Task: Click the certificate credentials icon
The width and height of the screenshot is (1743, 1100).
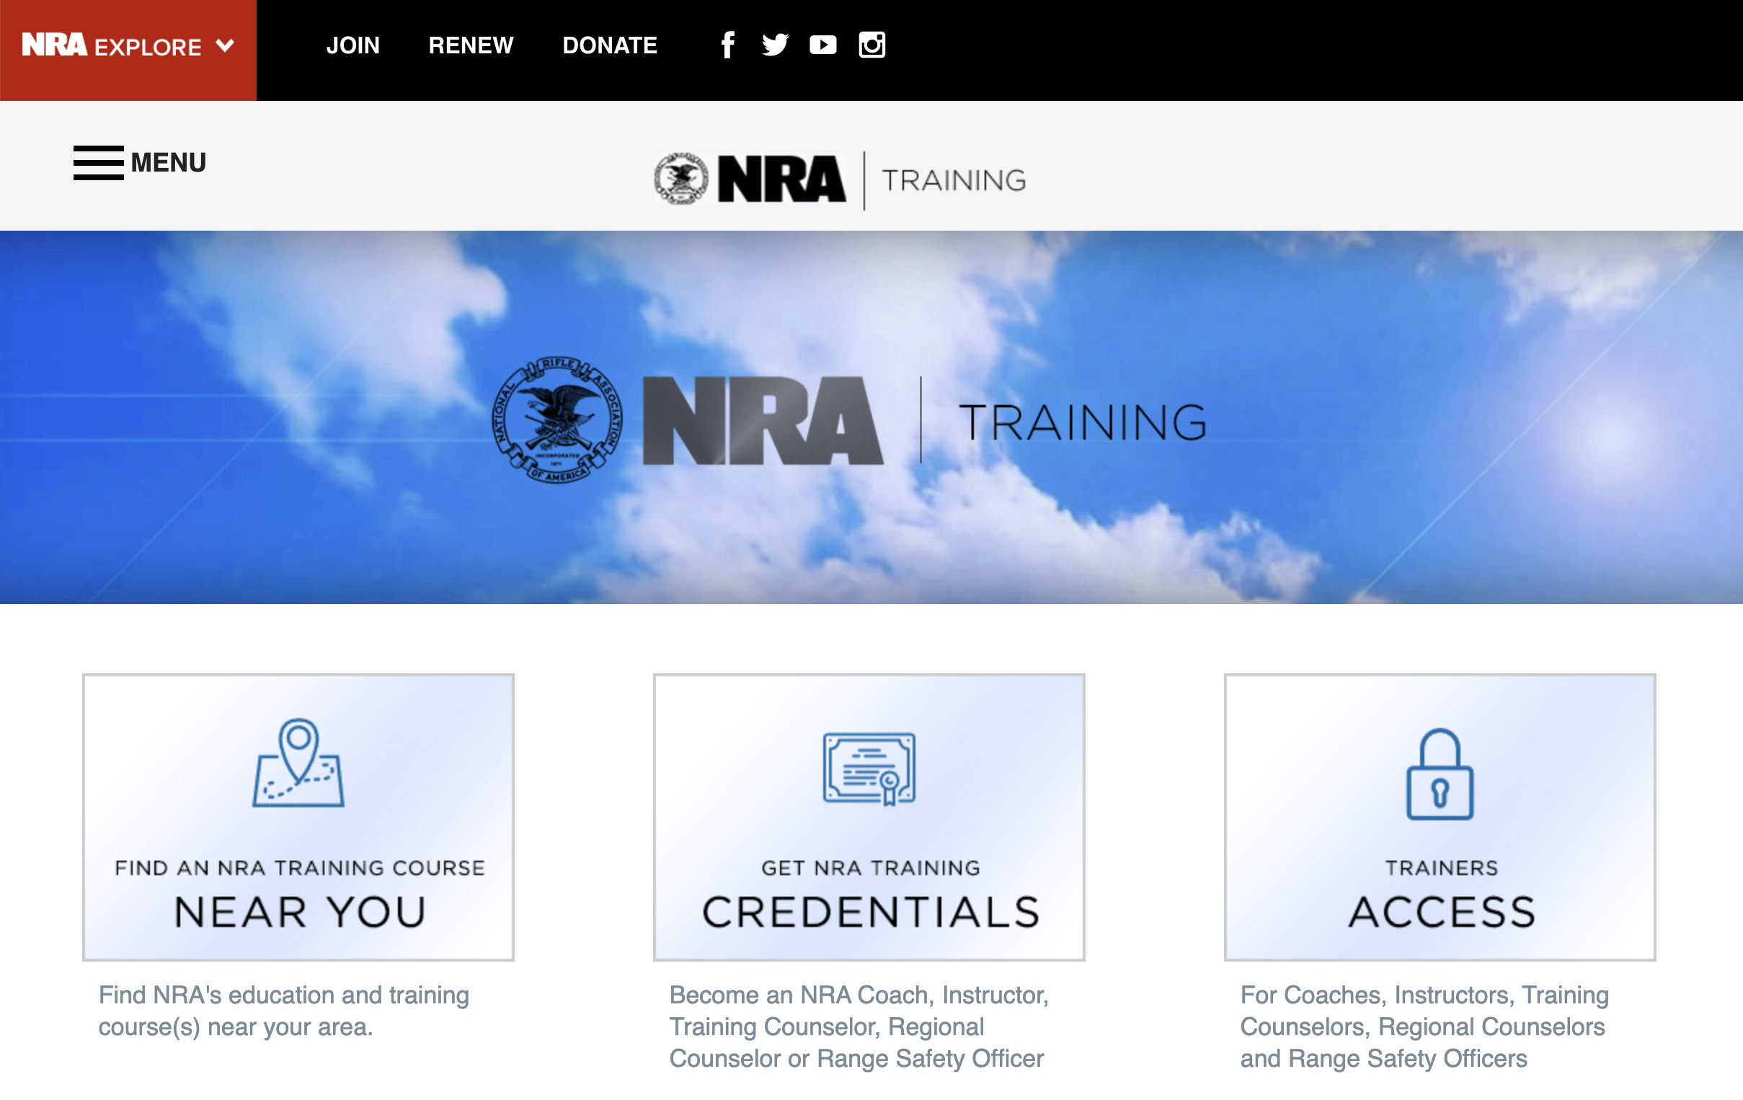Action: click(869, 768)
